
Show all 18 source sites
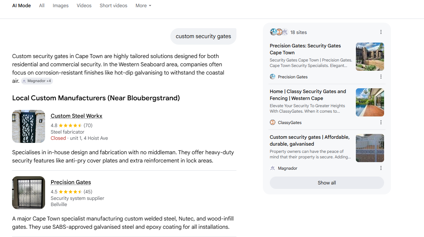coord(327,183)
